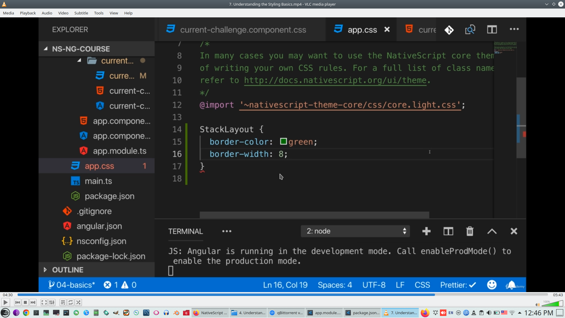Click the volume speaker mute icon
The image size is (565, 318).
tap(537, 305)
